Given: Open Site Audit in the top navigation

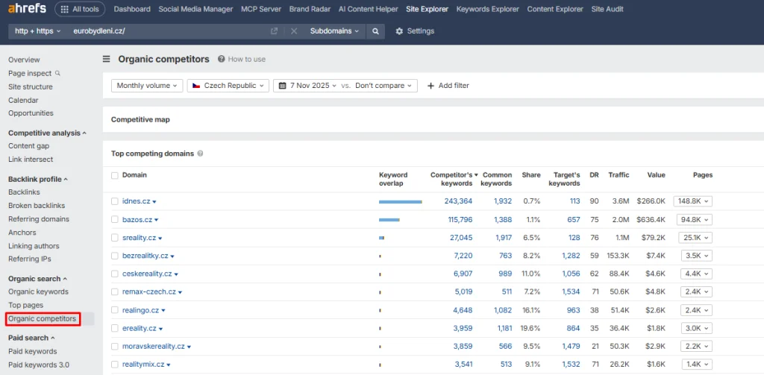Looking at the screenshot, I should 607,9.
